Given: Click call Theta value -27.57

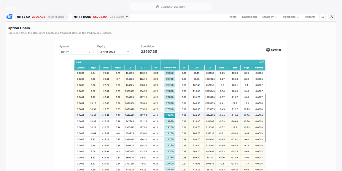Looking at the screenshot, I should click(x=106, y=115).
